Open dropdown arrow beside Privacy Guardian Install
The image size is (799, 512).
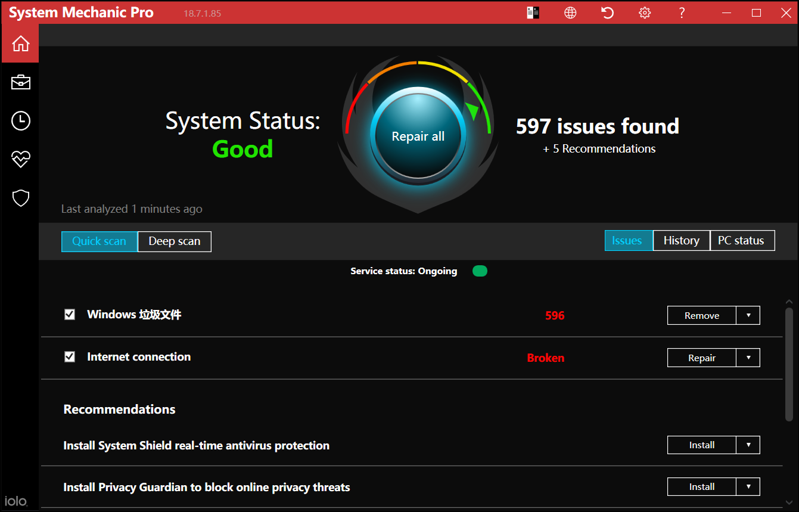click(x=748, y=486)
